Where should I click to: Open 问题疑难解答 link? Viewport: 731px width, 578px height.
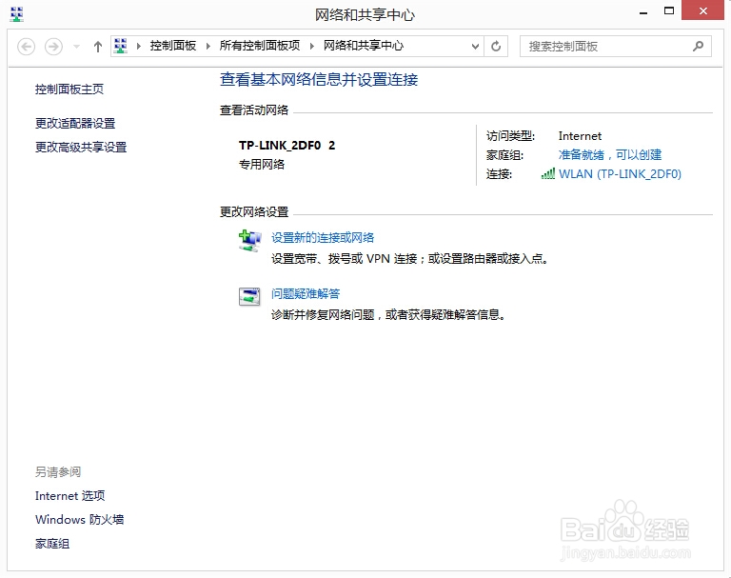pos(306,294)
